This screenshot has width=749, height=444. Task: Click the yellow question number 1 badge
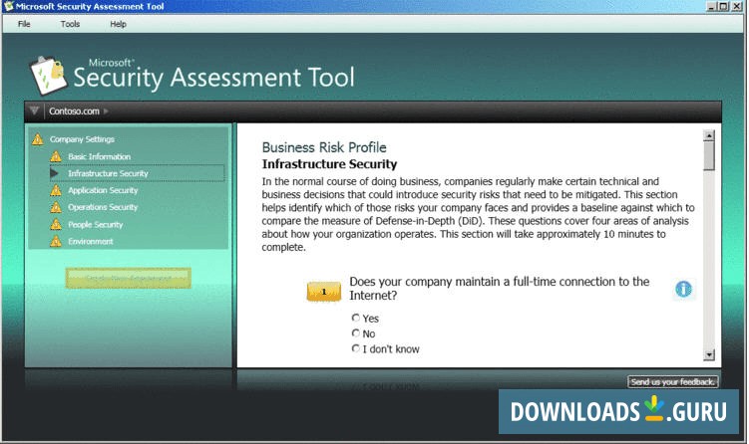324,292
